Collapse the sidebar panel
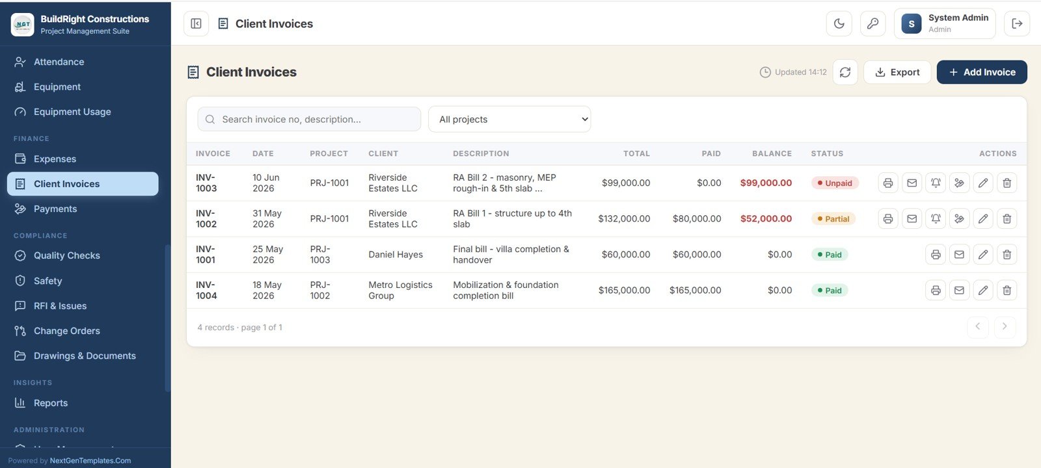The width and height of the screenshot is (1041, 468). pos(196,24)
